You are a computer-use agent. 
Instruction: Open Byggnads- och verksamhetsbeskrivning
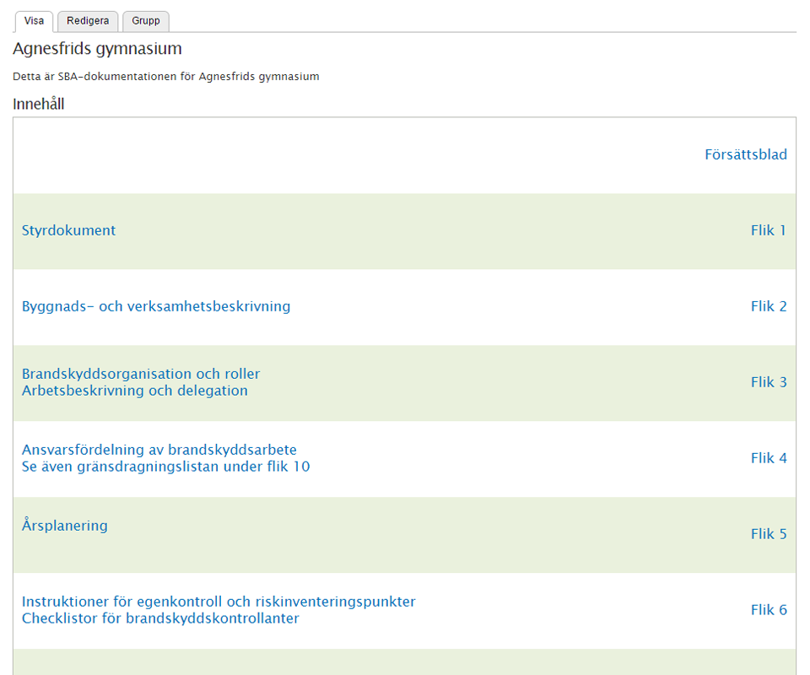click(155, 306)
